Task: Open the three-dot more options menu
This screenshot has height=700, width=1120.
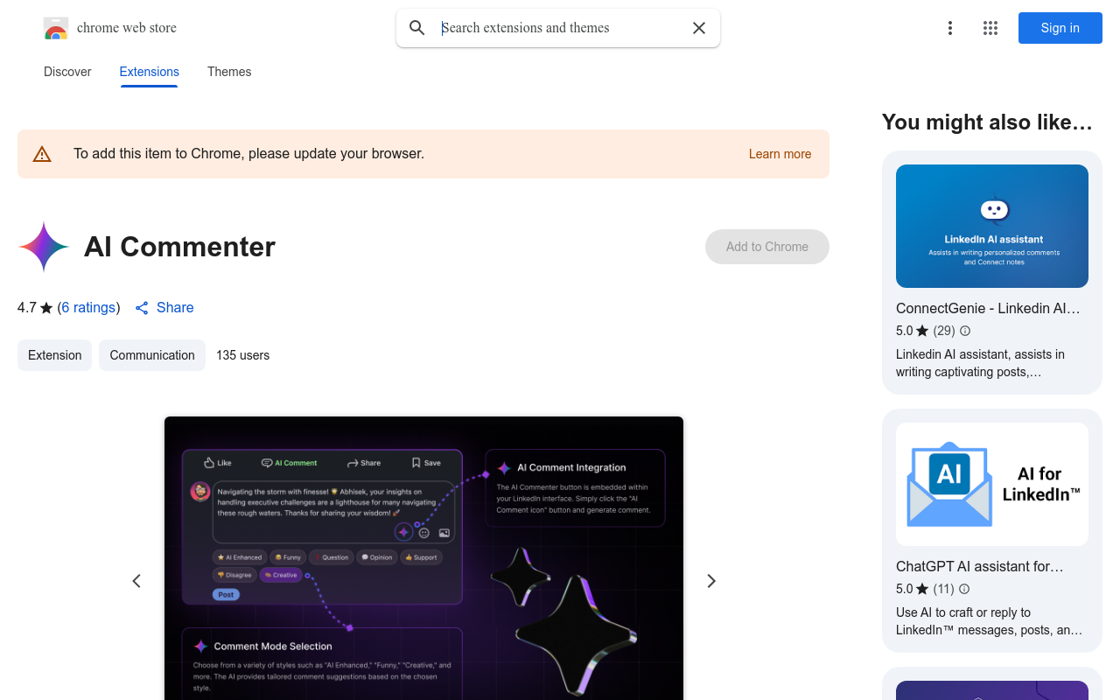Action: point(950,28)
